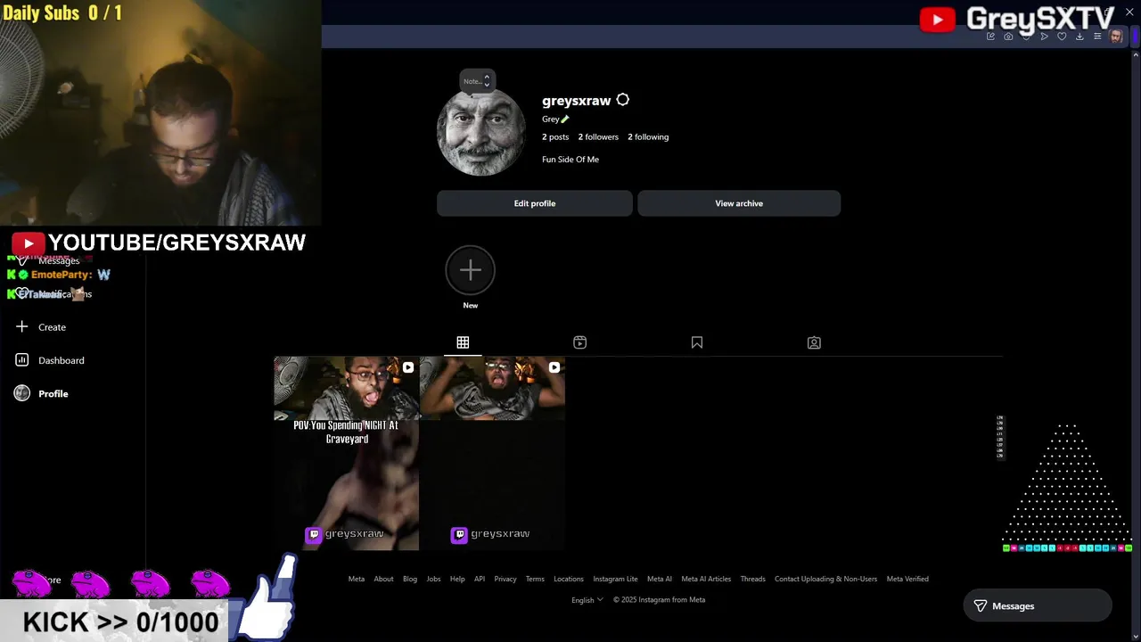Open the settings gear next to greysxraw
Image resolution: width=1141 pixels, height=642 pixels.
click(x=622, y=100)
